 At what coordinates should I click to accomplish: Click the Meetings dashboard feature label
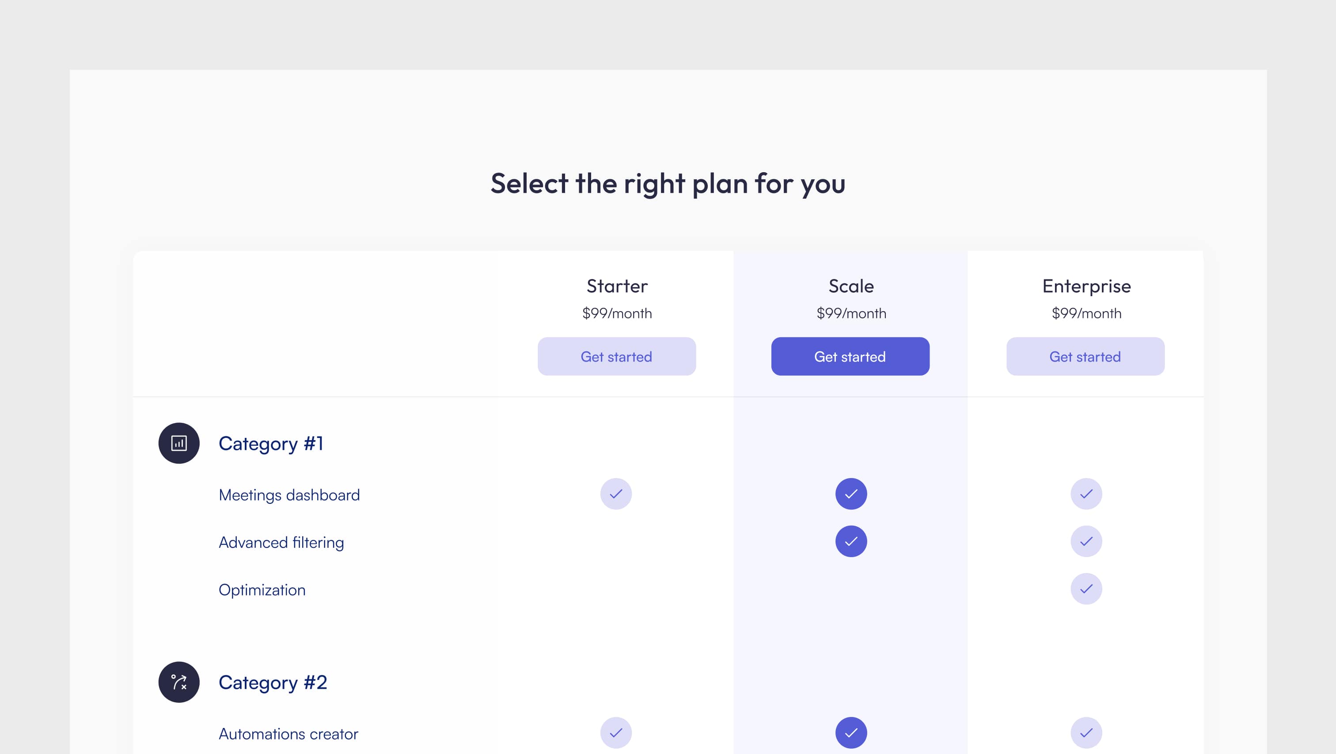click(x=289, y=495)
